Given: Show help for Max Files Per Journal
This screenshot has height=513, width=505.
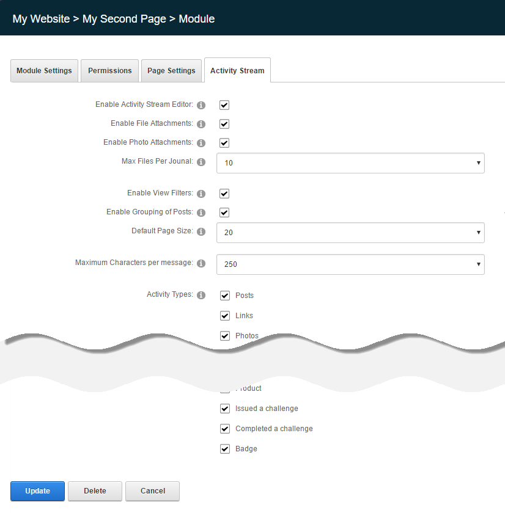Looking at the screenshot, I should [x=201, y=162].
